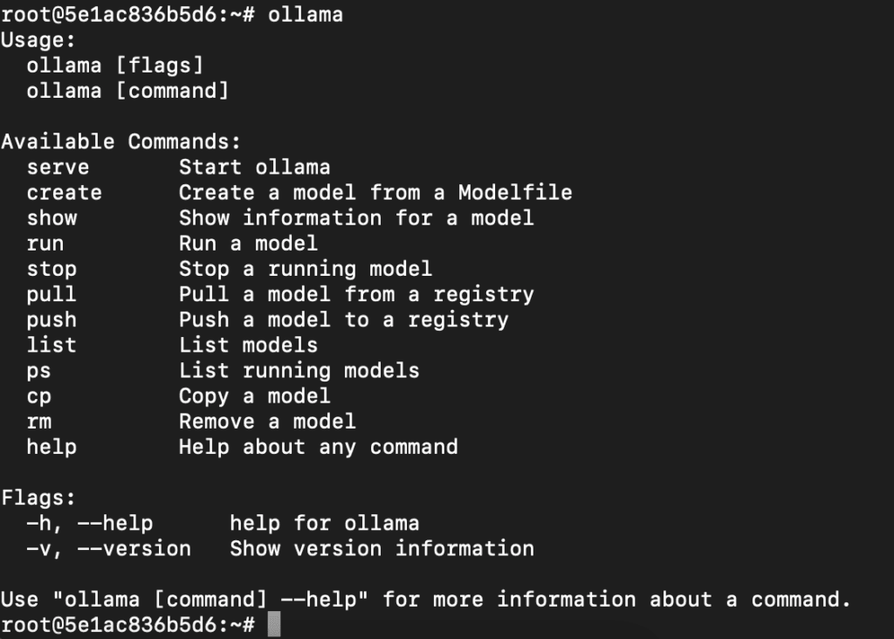Click "ollama [flags]" usage line
The height and width of the screenshot is (639, 894).
[115, 65]
